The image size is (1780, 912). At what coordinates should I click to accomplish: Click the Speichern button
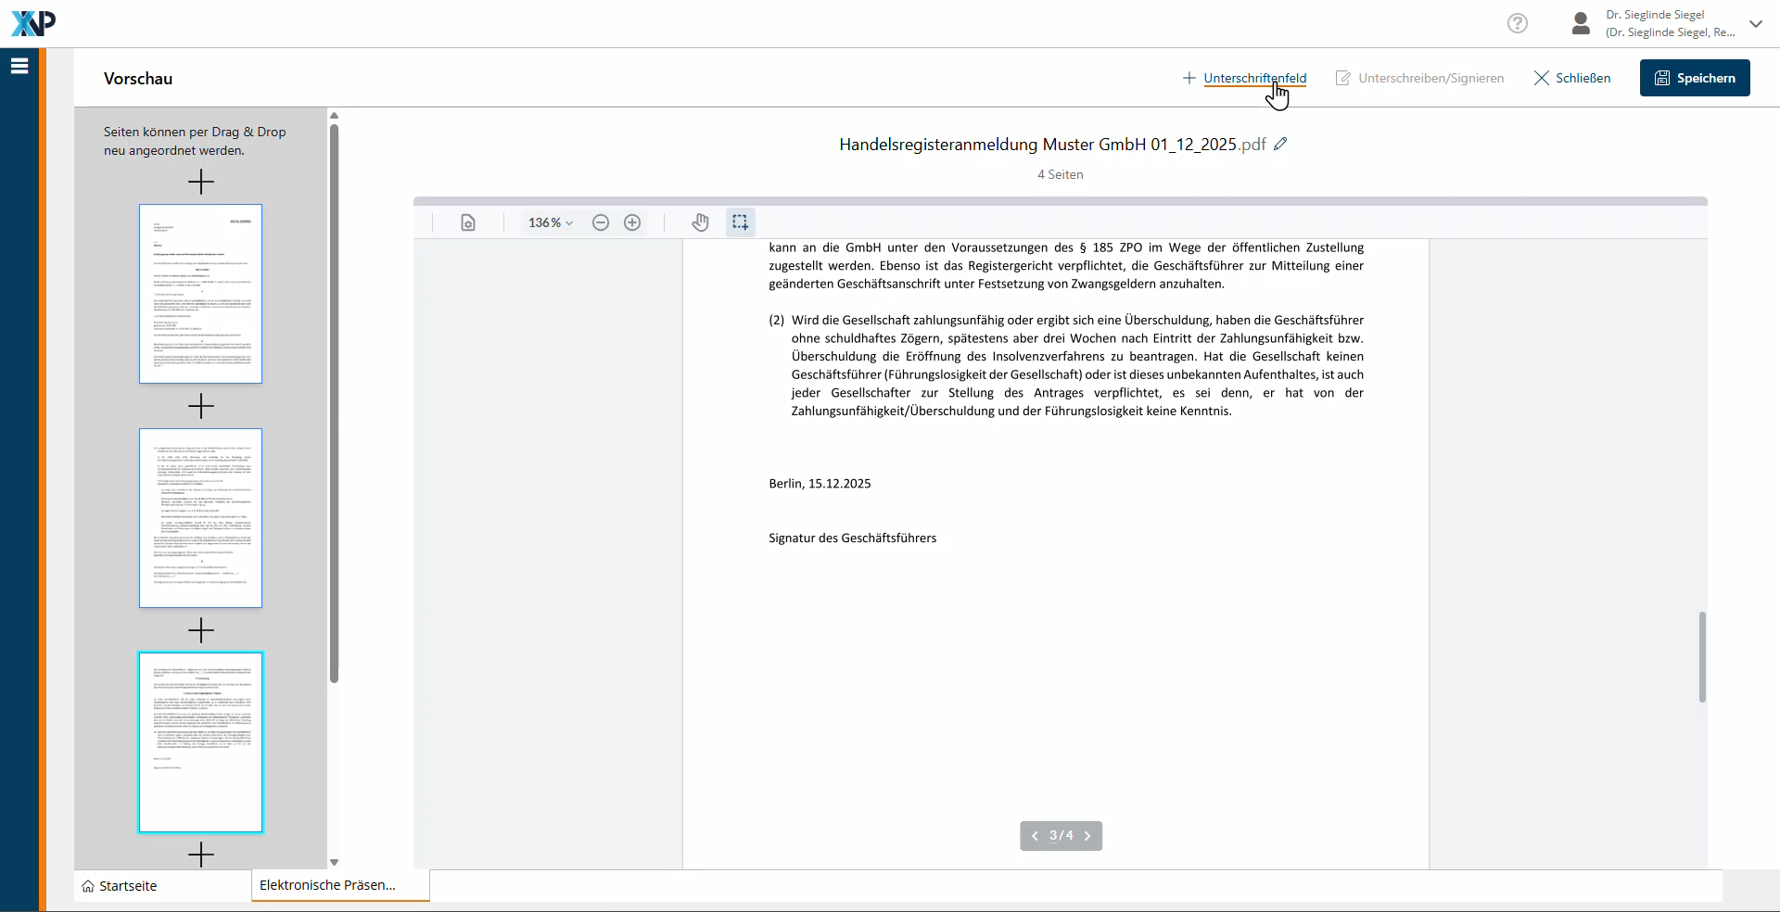click(1694, 78)
